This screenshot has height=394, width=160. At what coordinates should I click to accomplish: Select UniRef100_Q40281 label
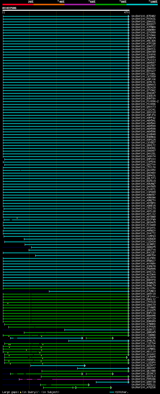143,154
